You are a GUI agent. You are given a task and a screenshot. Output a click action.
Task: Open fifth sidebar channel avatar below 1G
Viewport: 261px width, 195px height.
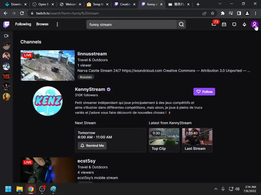click(x=6, y=87)
